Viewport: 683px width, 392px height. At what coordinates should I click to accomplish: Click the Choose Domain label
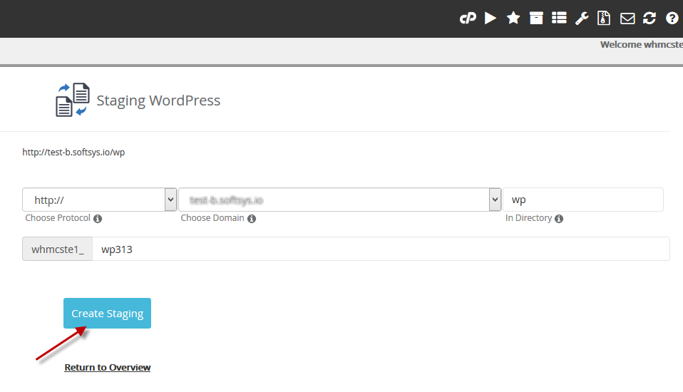click(212, 218)
